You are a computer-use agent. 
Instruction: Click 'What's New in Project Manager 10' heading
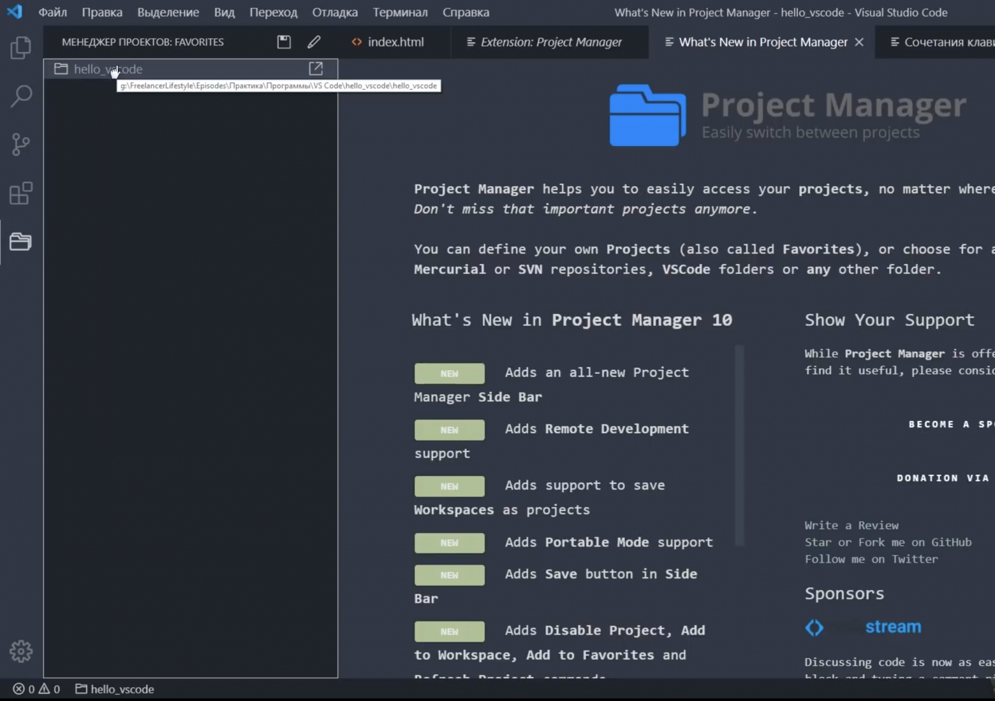pyautogui.click(x=572, y=320)
